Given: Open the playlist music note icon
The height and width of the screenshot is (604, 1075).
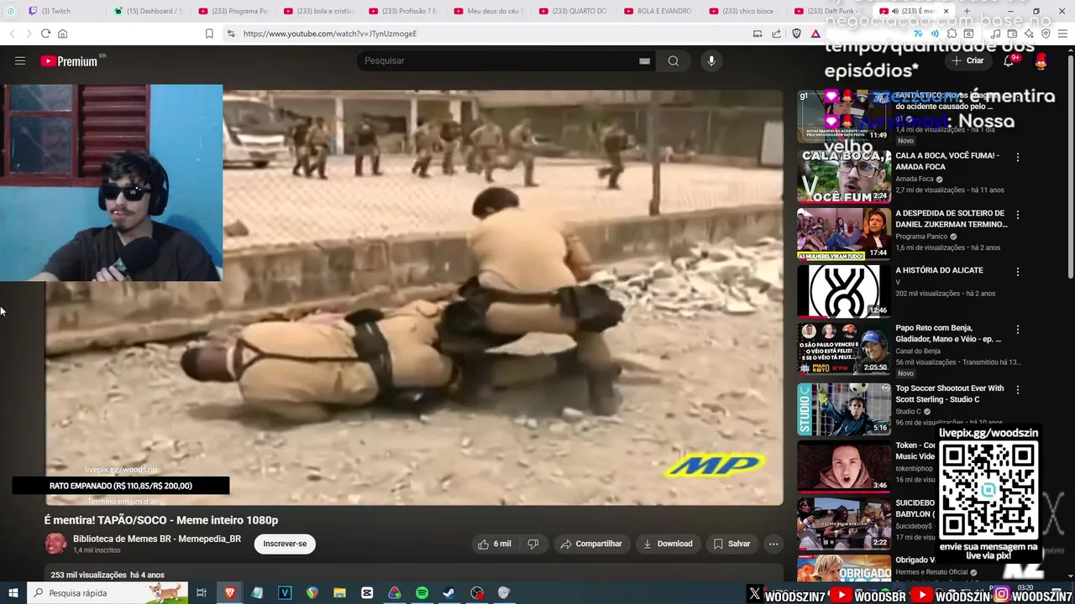Looking at the screenshot, I should pyautogui.click(x=995, y=34).
